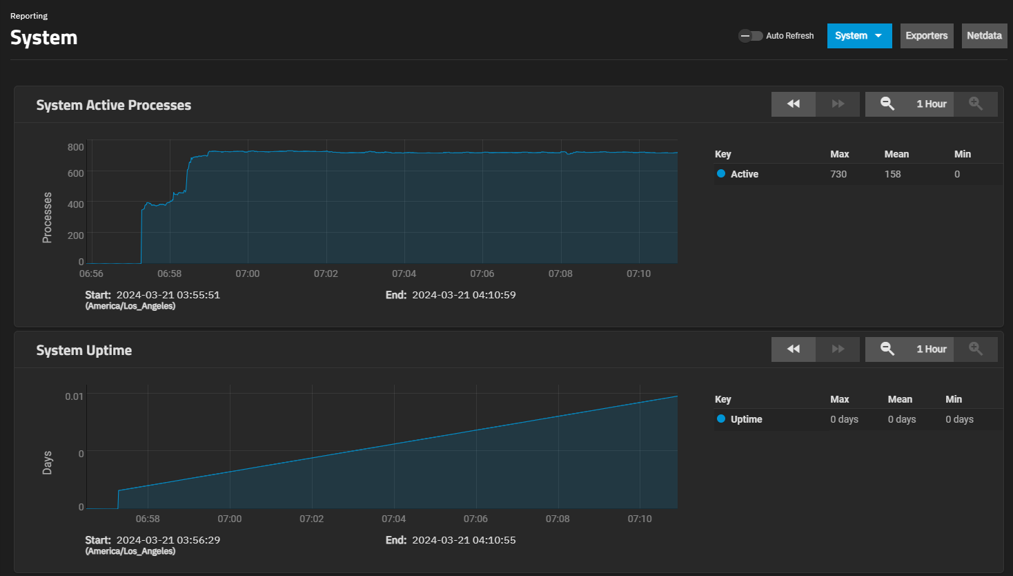
Task: Step forward in System Uptime chart
Action: pos(838,349)
